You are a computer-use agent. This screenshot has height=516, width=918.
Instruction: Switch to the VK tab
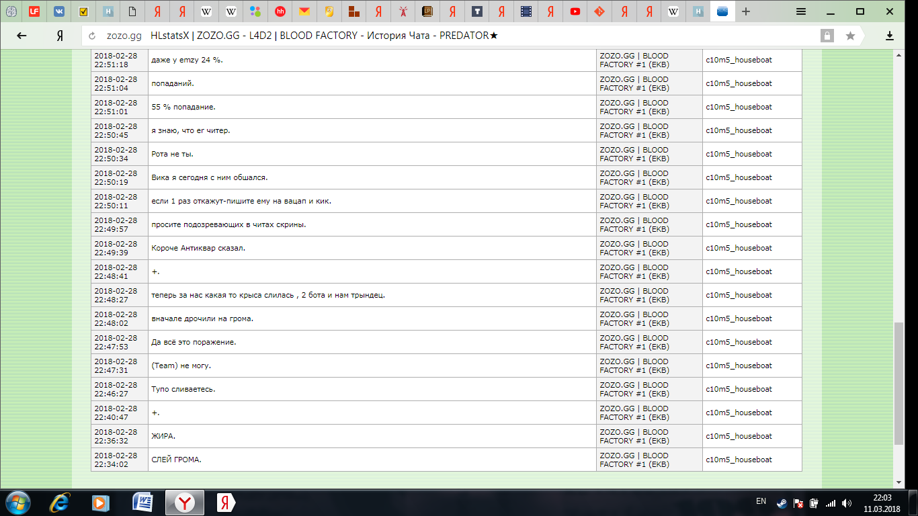(x=59, y=11)
